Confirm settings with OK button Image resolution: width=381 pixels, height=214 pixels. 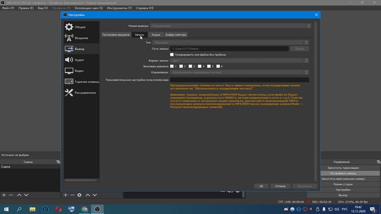[x=261, y=186]
